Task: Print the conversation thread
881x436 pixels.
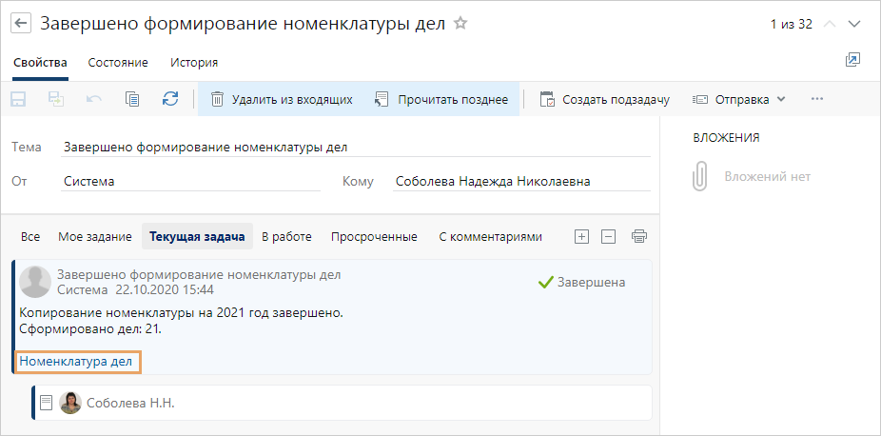Action: pos(639,237)
